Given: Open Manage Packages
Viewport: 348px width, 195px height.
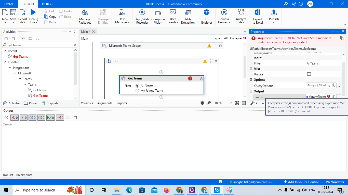Looking at the screenshot, I should (x=85, y=17).
